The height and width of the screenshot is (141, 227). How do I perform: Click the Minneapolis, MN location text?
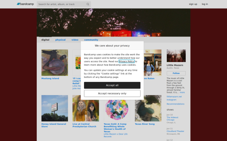tap(173, 134)
